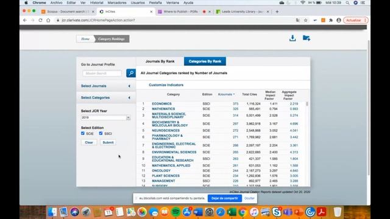Open the Calendar app from the dock

point(108,212)
